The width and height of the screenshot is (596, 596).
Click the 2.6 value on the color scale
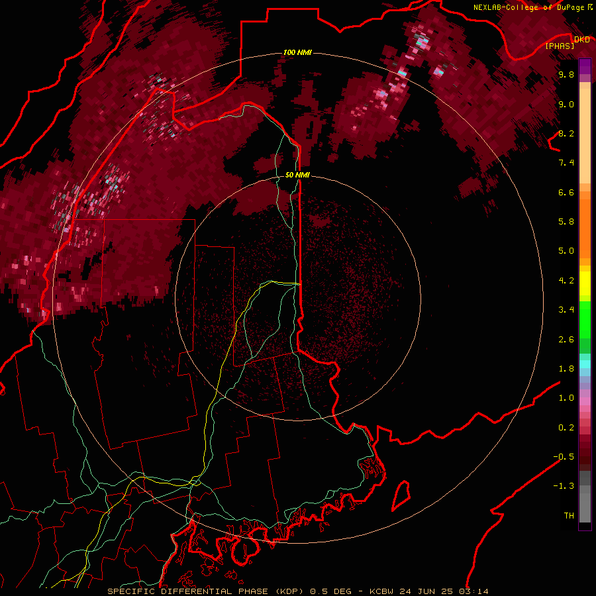[x=566, y=340]
